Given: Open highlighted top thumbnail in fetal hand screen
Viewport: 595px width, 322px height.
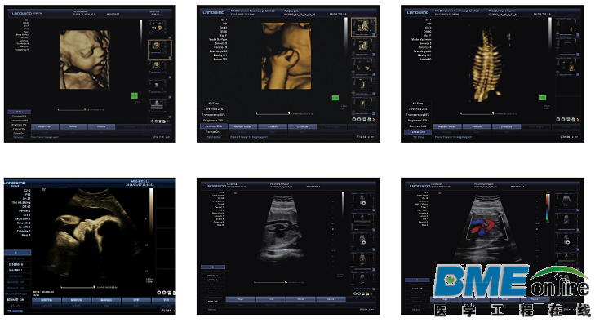Looking at the screenshot, I should click(363, 27).
